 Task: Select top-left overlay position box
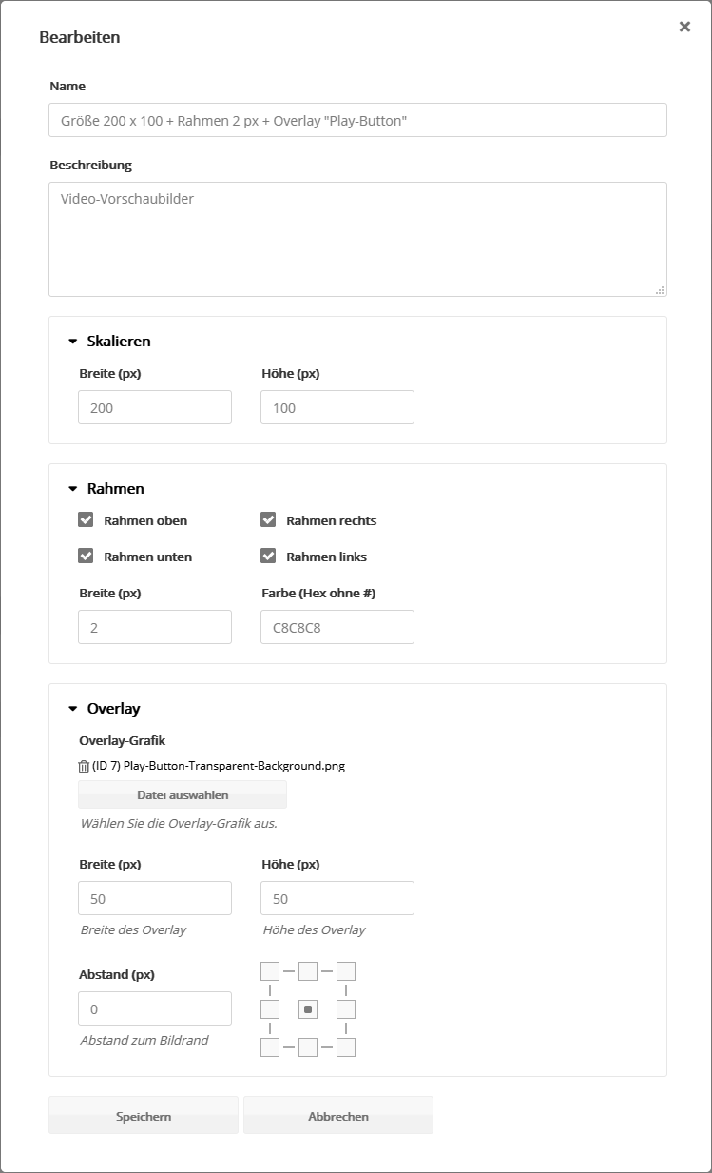tap(270, 971)
